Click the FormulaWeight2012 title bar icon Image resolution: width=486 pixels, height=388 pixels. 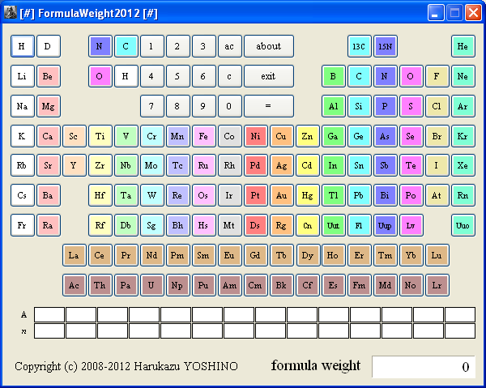click(11, 13)
